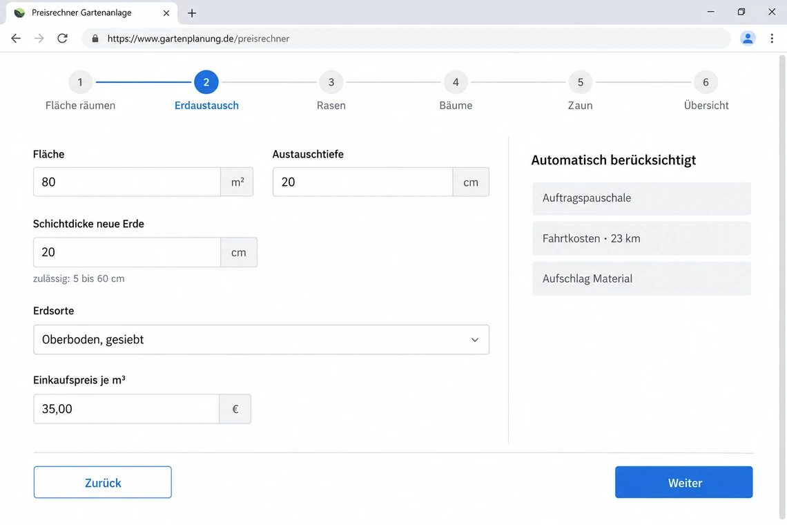787x525 pixels.
Task: Click the Aufschlag Material item
Action: [641, 279]
